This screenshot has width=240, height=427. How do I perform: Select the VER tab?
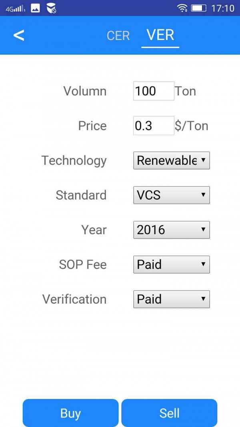click(160, 35)
